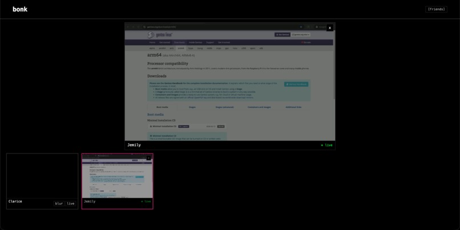Switch Clarice's tile to live mode

point(70,204)
